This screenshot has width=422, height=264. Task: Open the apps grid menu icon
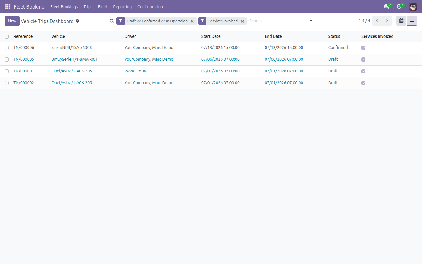coord(8,6)
